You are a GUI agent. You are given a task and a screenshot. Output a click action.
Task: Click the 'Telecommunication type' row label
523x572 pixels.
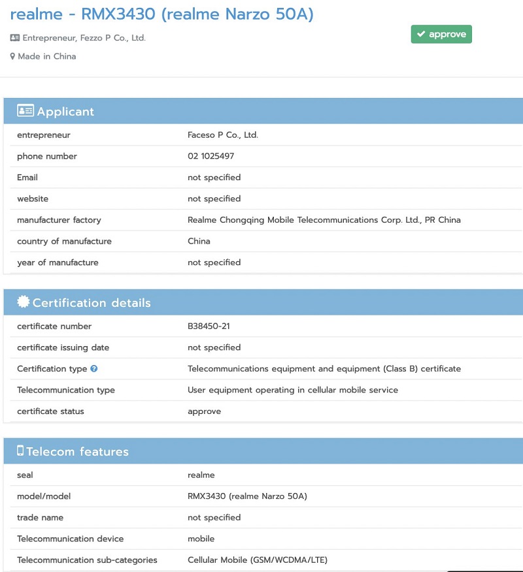[x=66, y=390]
